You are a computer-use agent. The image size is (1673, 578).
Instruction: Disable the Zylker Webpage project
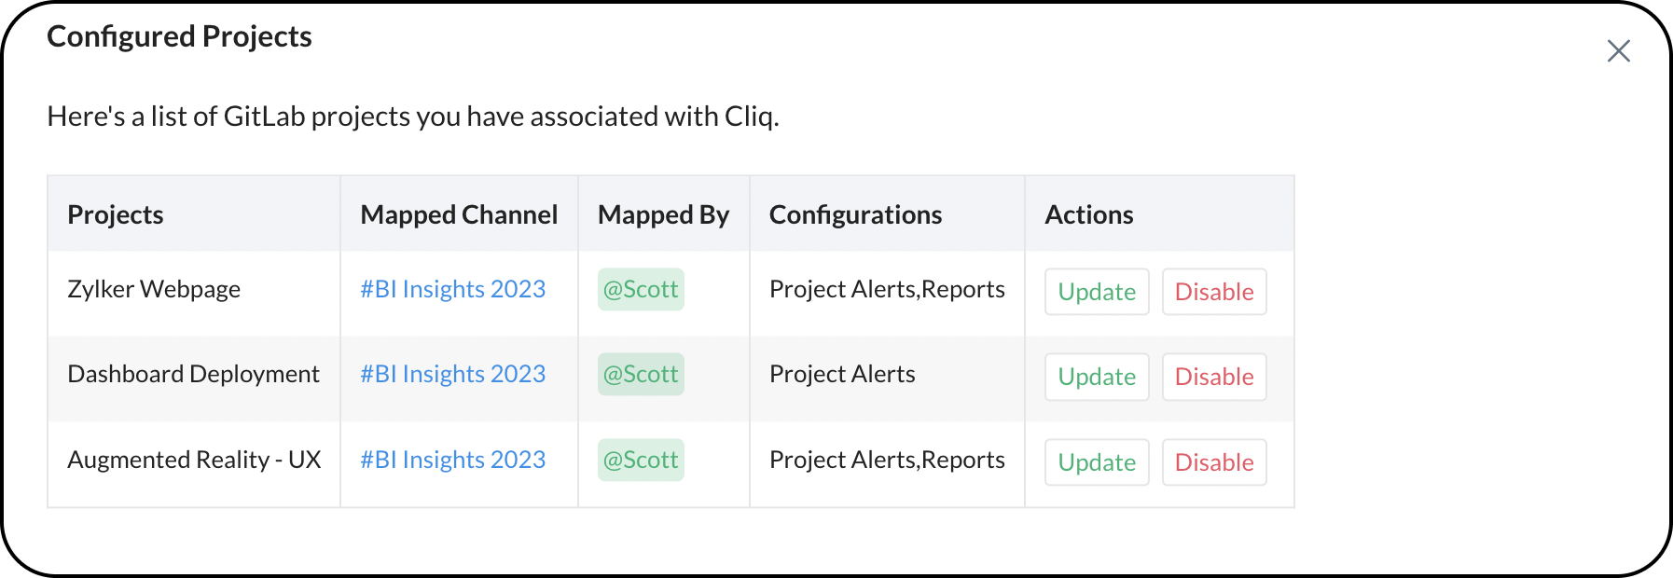point(1214,292)
